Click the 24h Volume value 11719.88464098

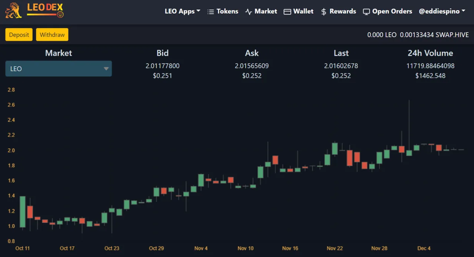pos(430,66)
